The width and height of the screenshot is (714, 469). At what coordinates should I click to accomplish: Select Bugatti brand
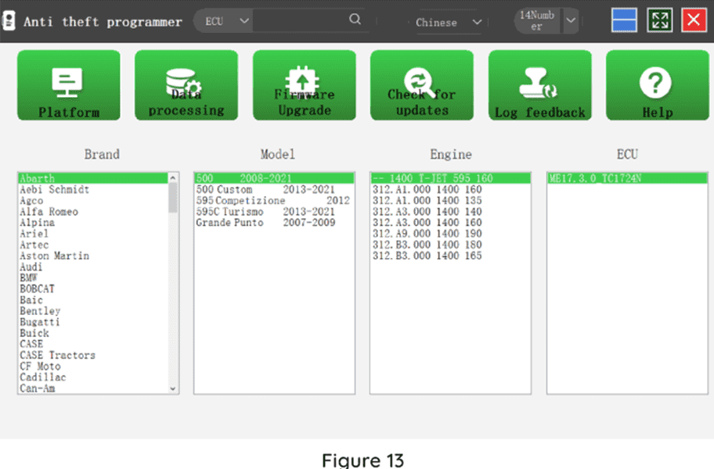[93, 322]
